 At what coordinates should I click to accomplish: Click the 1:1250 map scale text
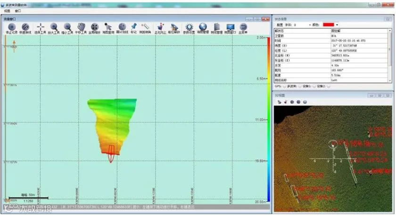tap(28, 201)
